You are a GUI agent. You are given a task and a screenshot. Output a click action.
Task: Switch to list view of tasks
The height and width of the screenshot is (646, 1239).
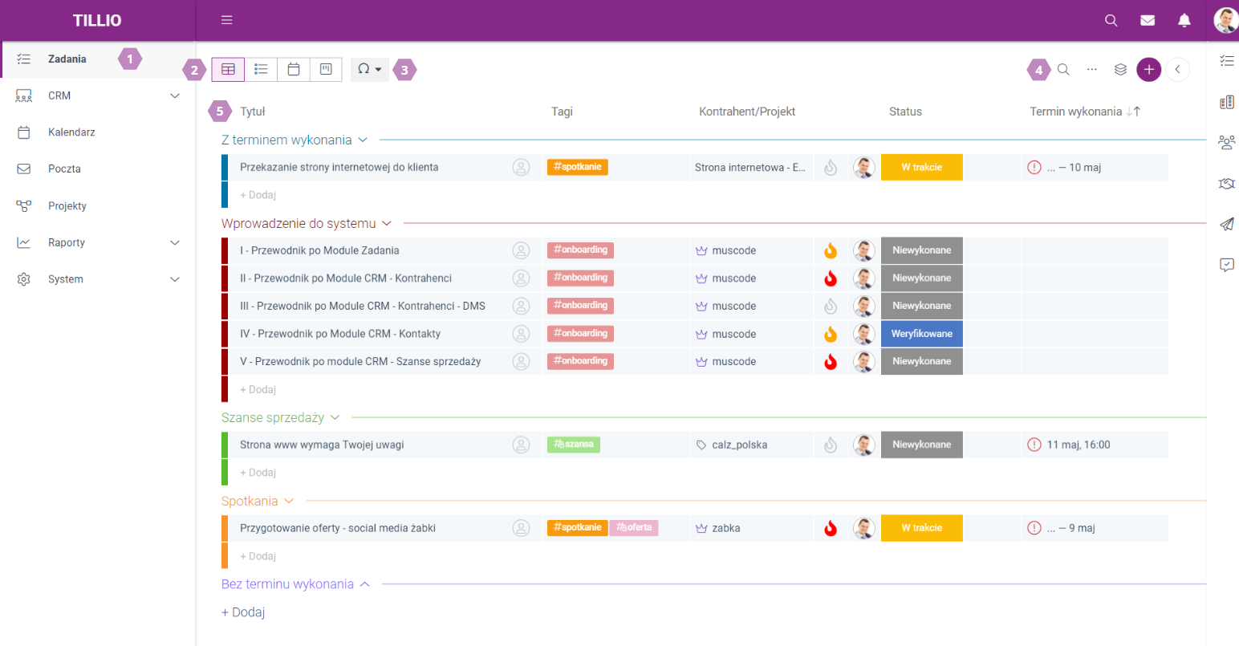pyautogui.click(x=261, y=70)
